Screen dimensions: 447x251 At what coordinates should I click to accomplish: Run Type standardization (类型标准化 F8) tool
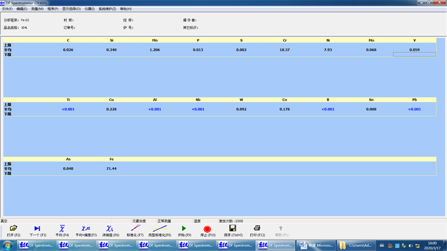160,229
